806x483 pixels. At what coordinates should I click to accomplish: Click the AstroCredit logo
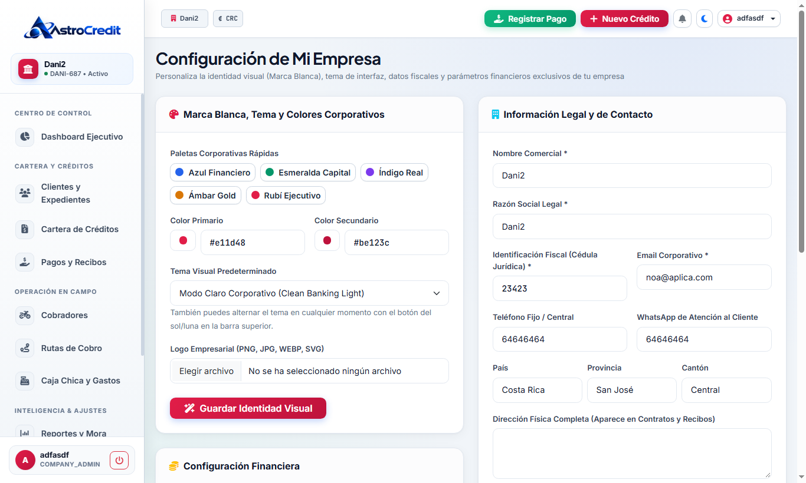coord(72,27)
